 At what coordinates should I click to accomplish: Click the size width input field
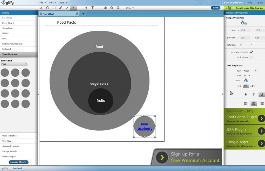coord(245,30)
